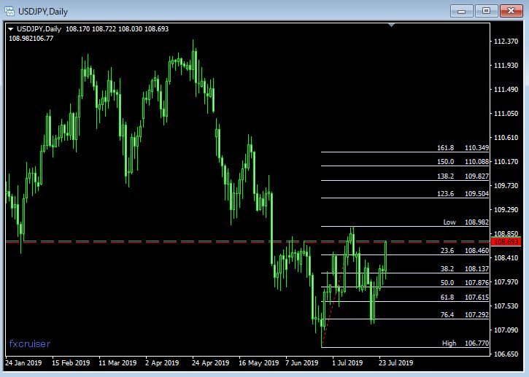Click the 109.504 Fibonacci price value
529x377 pixels.
click(476, 194)
